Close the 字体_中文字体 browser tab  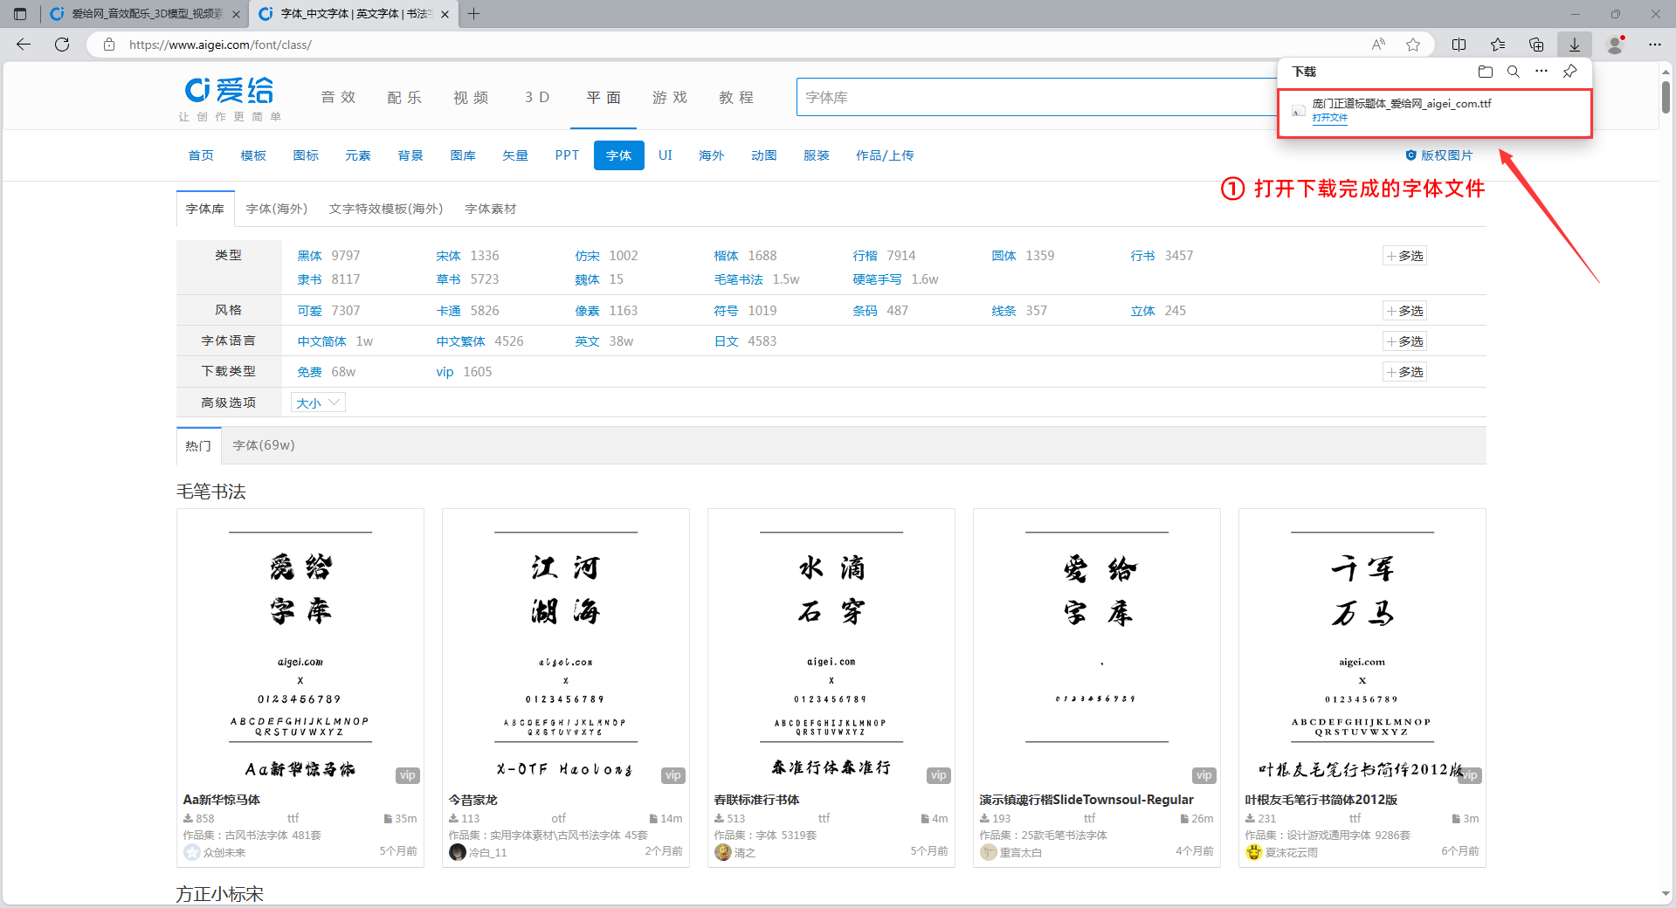pyautogui.click(x=445, y=14)
